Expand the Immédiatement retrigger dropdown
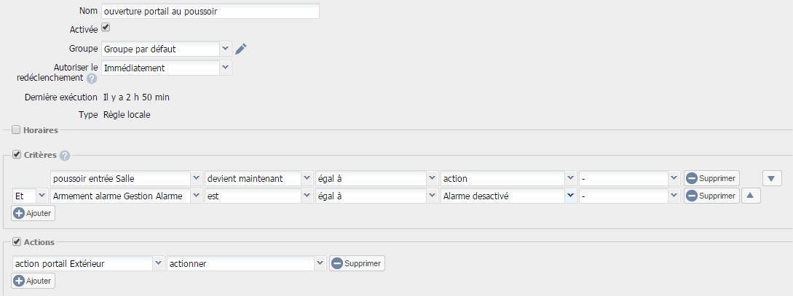 166,68
